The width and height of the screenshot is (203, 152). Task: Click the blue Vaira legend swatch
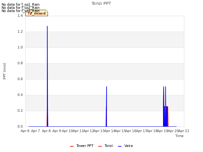[x=120, y=146]
